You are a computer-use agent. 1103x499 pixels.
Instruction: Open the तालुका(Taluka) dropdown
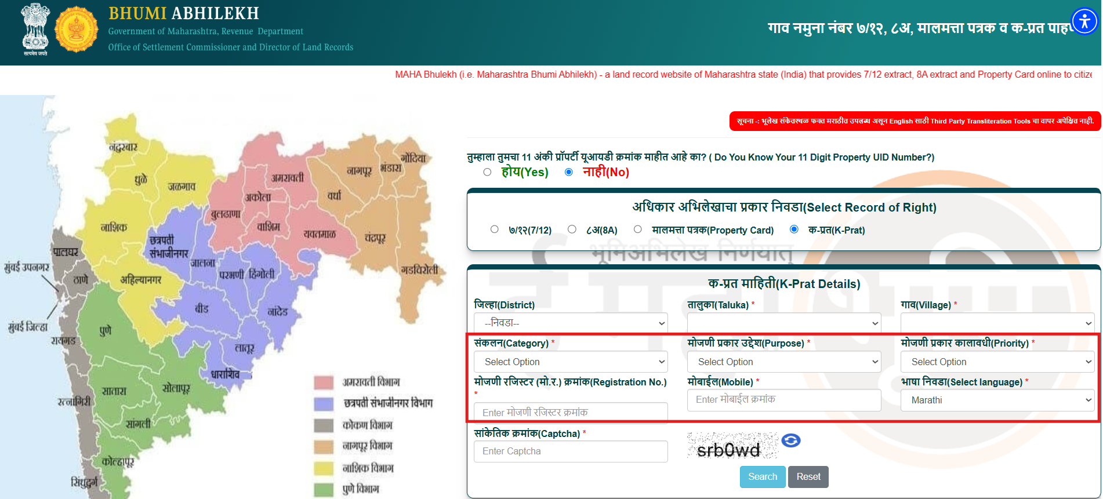[784, 323]
